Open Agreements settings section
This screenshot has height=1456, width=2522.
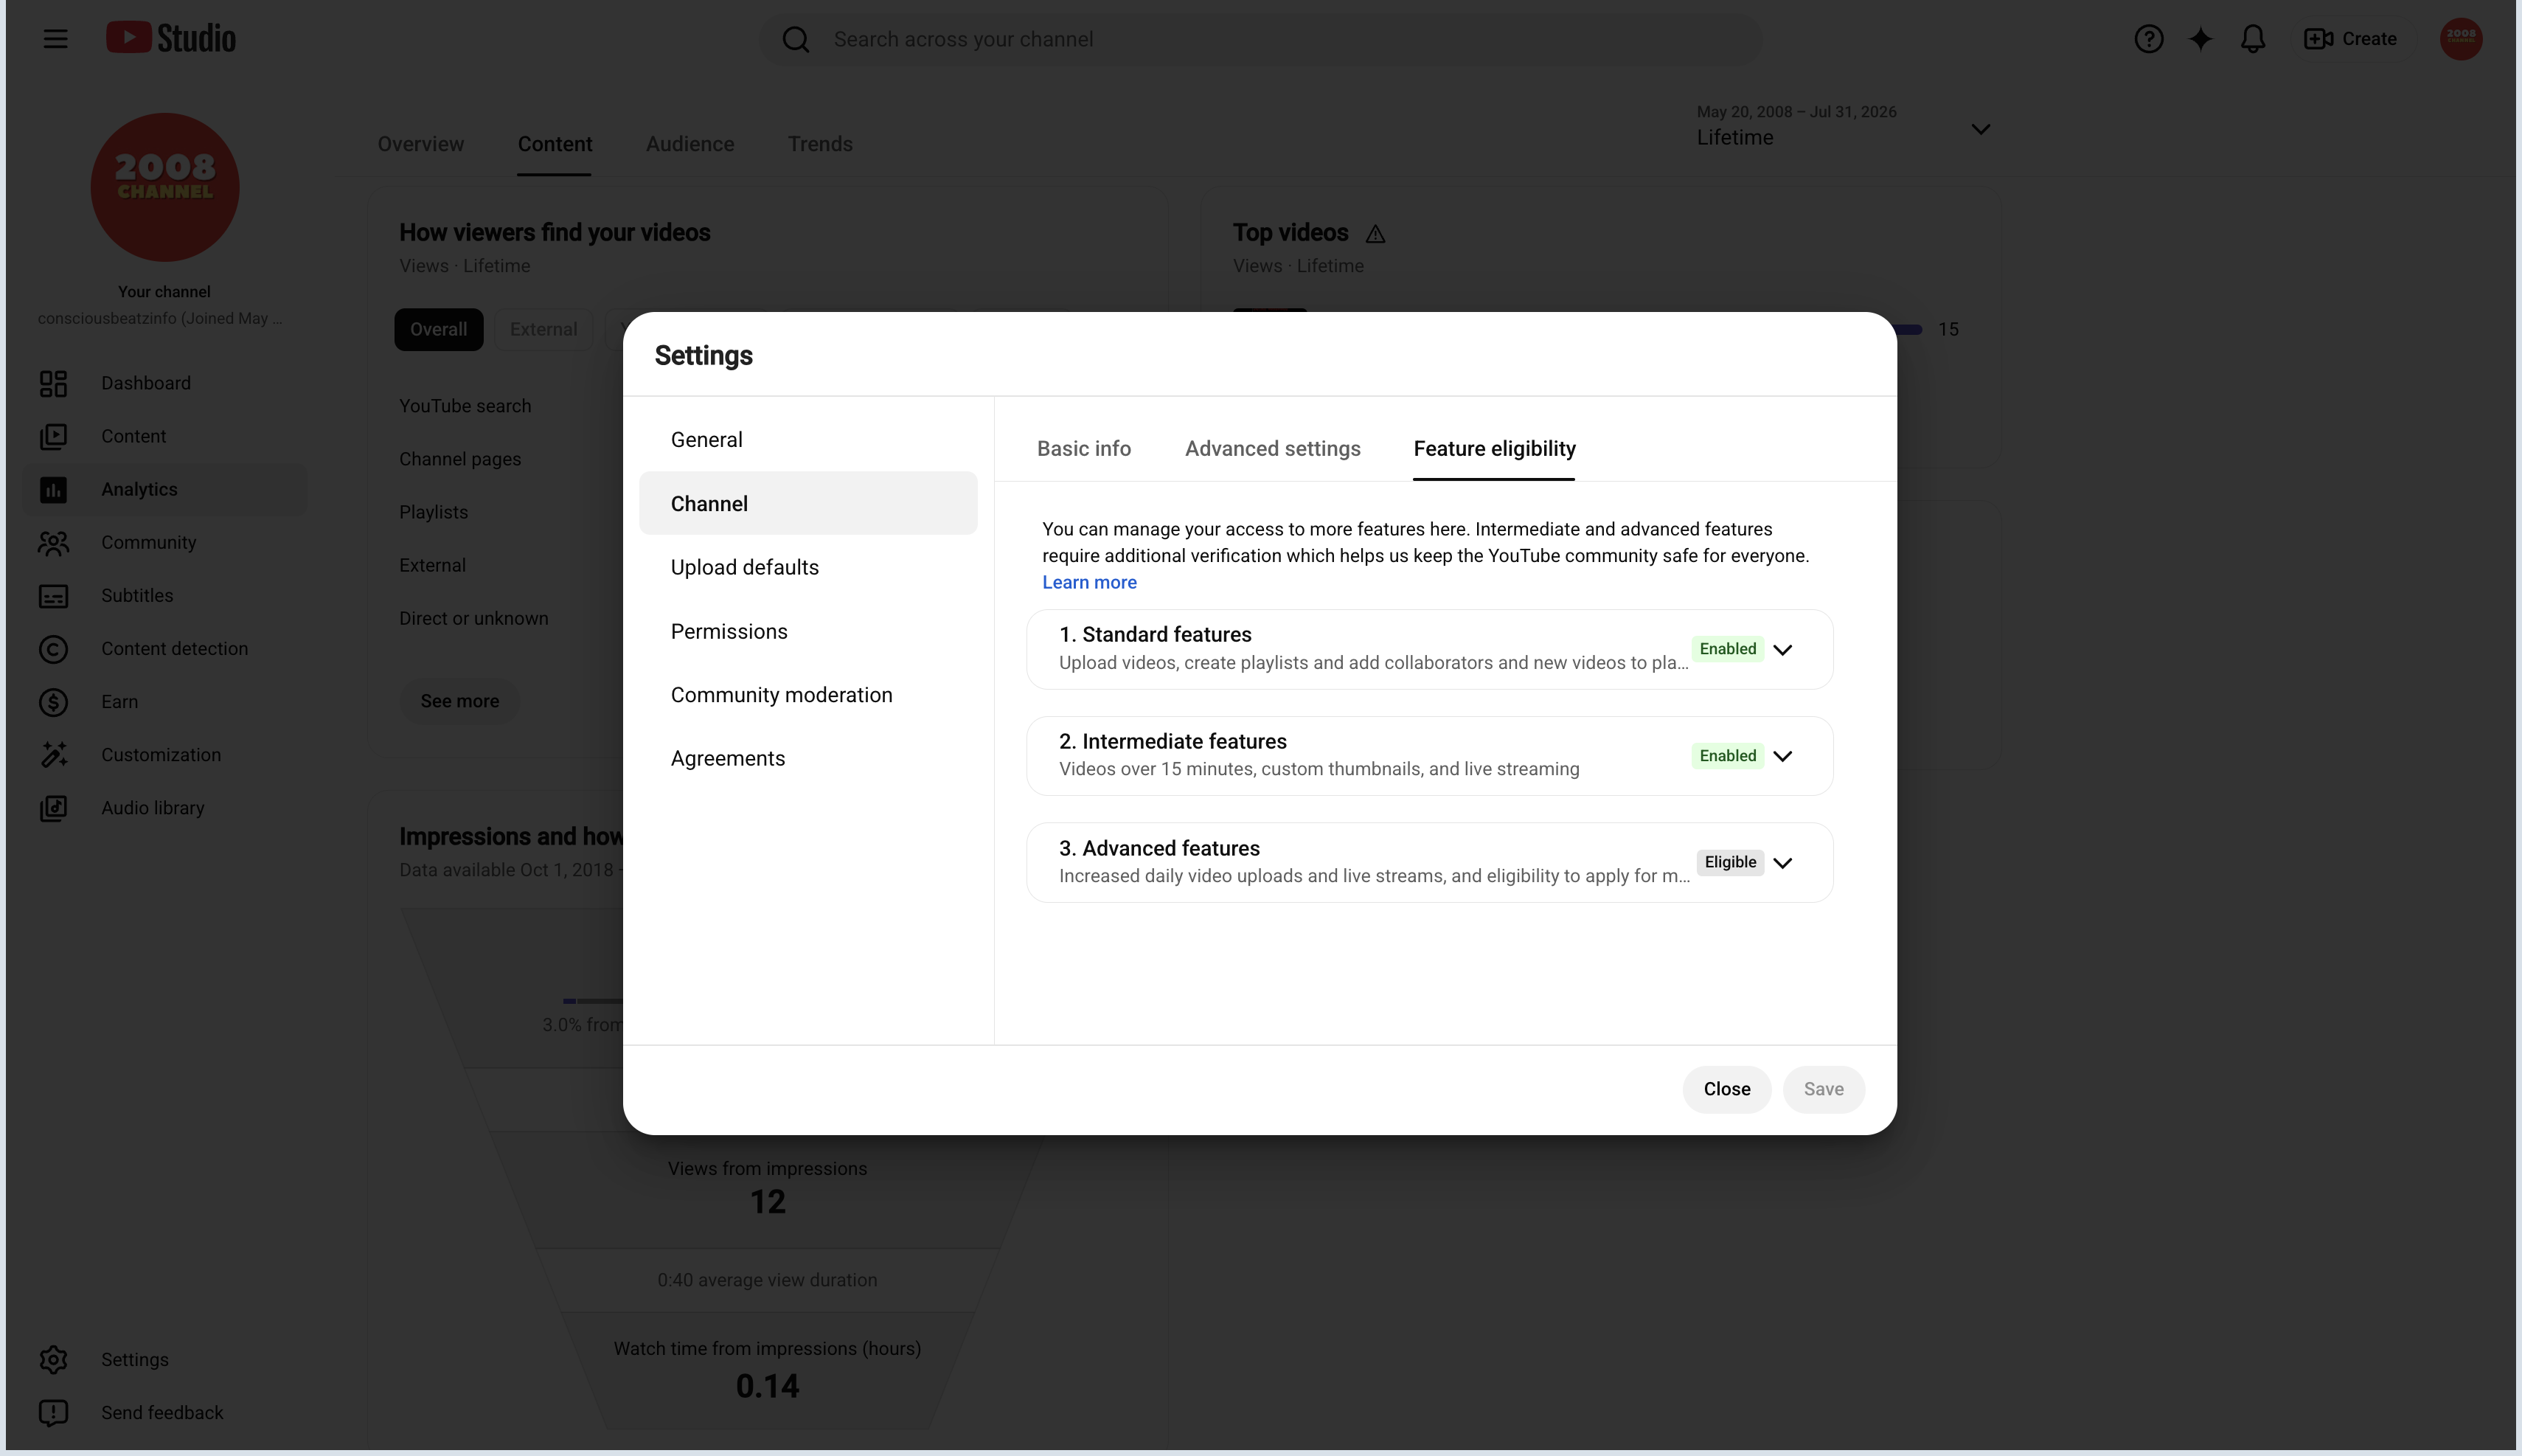click(x=807, y=758)
